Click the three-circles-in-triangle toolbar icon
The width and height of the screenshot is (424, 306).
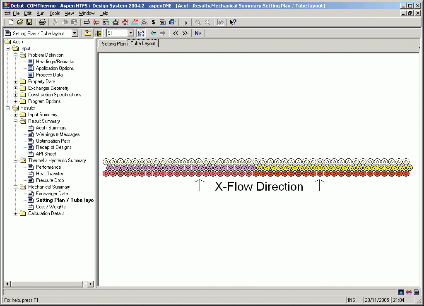tap(144, 22)
